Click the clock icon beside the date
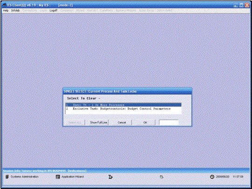 click(x=212, y=176)
